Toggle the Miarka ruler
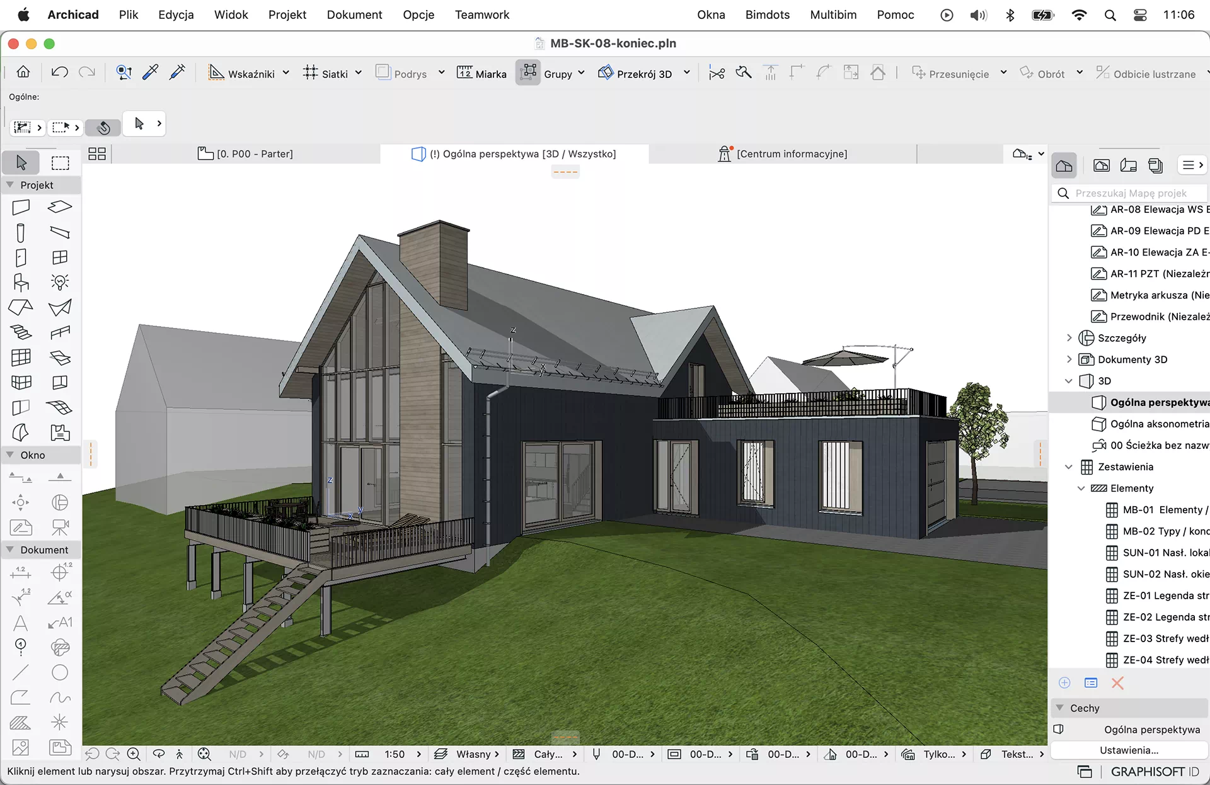 pyautogui.click(x=482, y=73)
